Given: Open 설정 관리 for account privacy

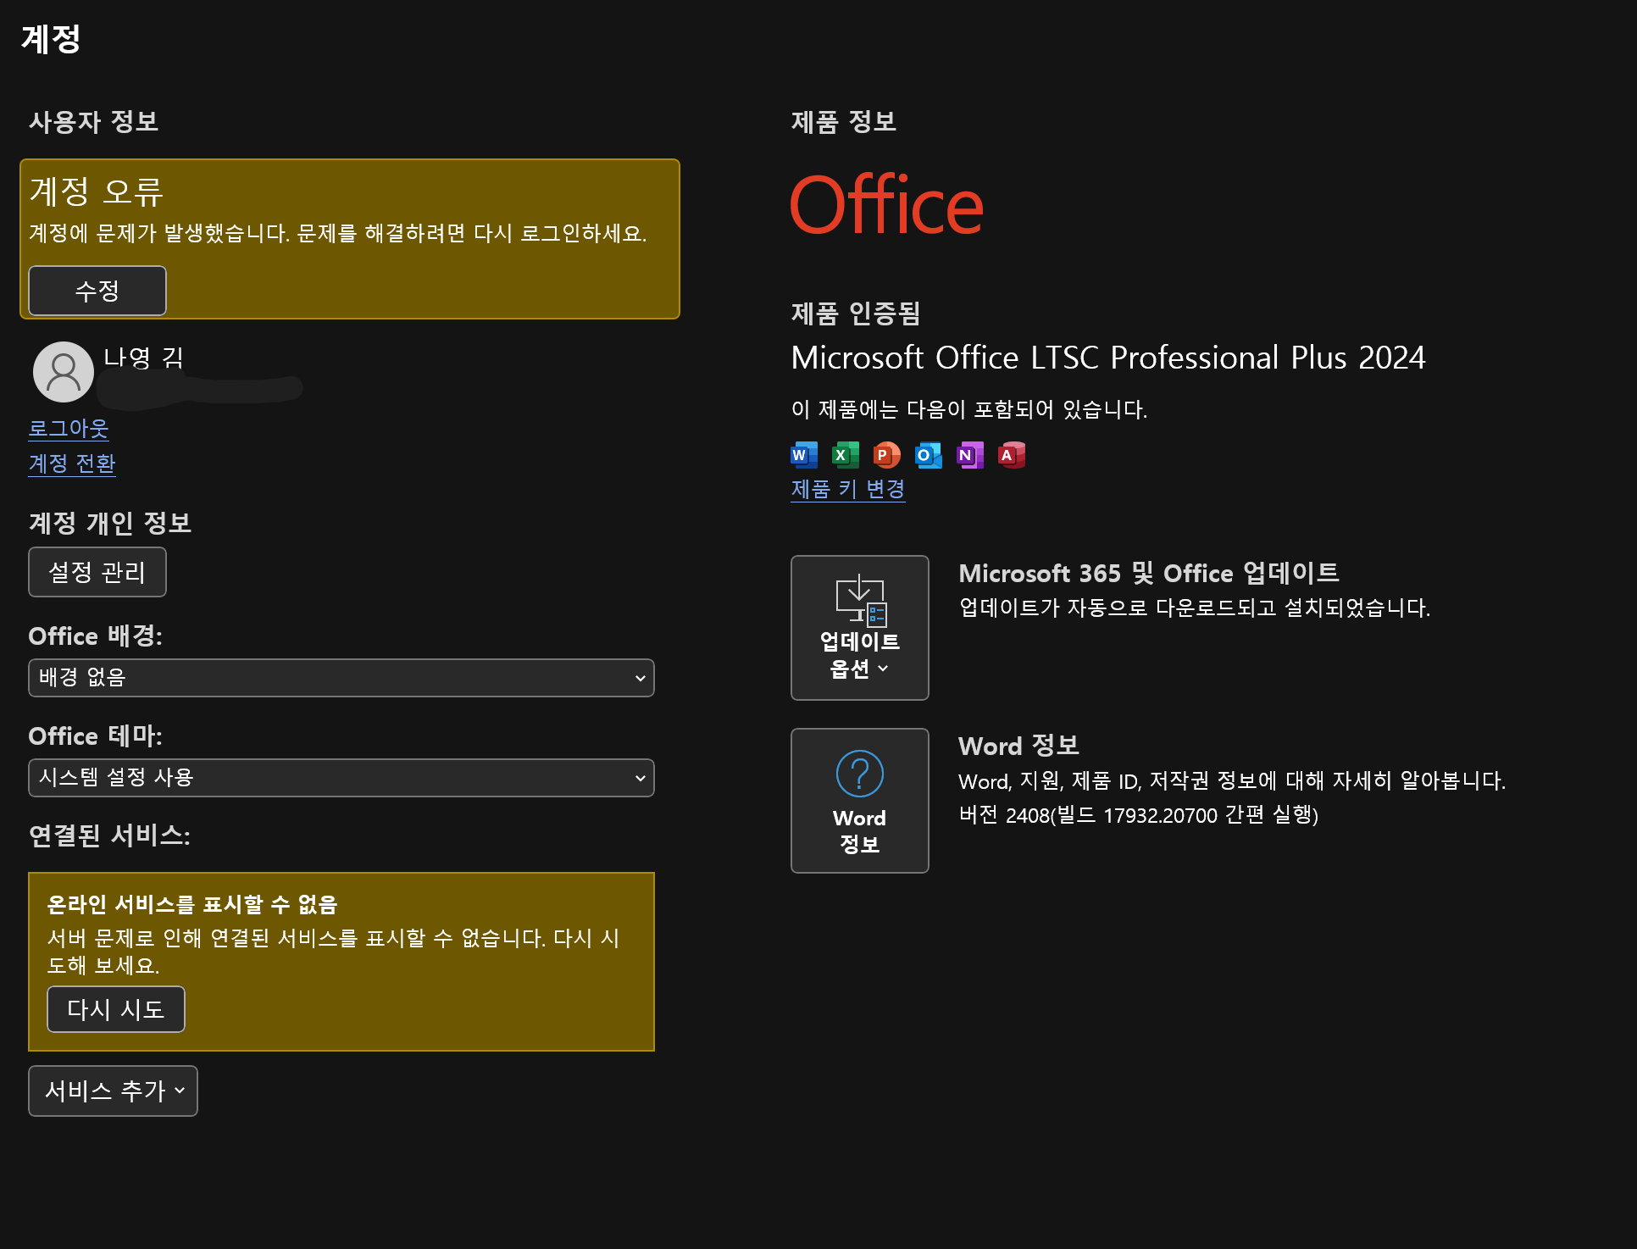Looking at the screenshot, I should [x=97, y=572].
